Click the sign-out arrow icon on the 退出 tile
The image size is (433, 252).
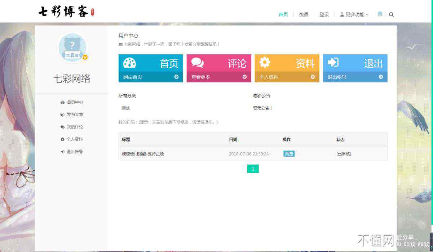[333, 62]
